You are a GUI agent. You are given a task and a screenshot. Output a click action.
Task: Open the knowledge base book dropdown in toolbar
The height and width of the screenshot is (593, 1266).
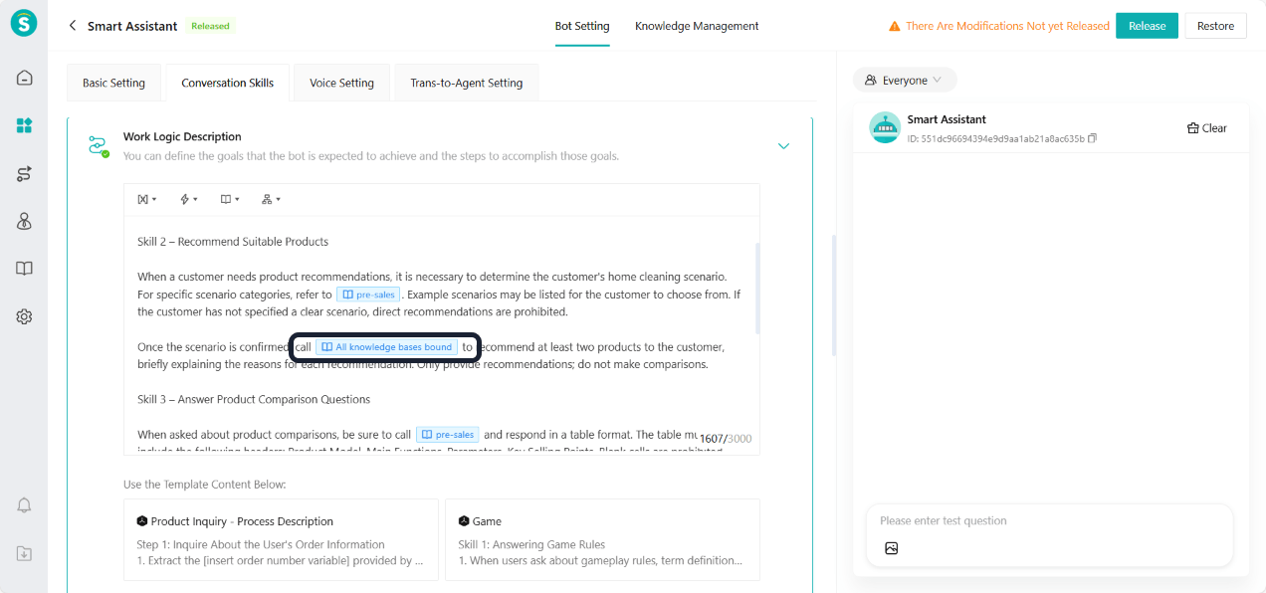click(x=230, y=199)
